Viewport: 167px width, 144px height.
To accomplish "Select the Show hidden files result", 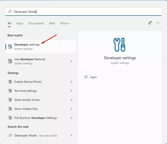I will coord(41,109).
